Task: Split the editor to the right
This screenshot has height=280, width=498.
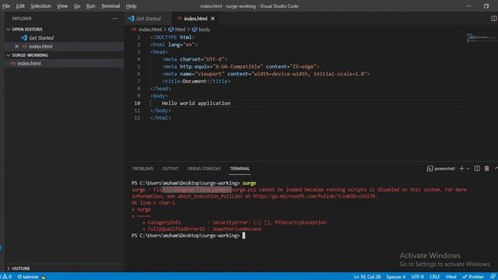Action: tap(494, 19)
